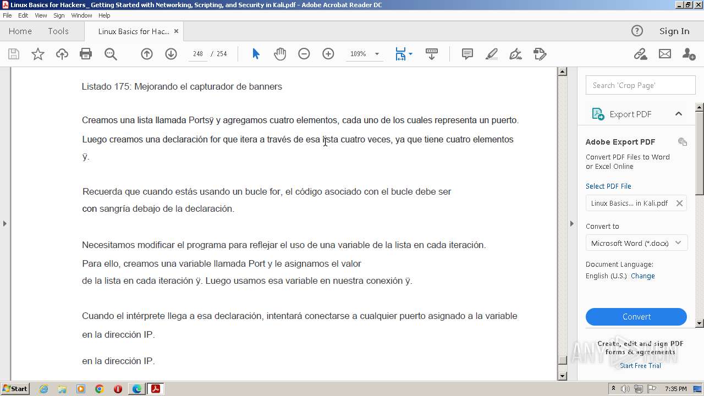
Task: Click the taskbar clock 7:35 PM
Action: (x=675, y=389)
